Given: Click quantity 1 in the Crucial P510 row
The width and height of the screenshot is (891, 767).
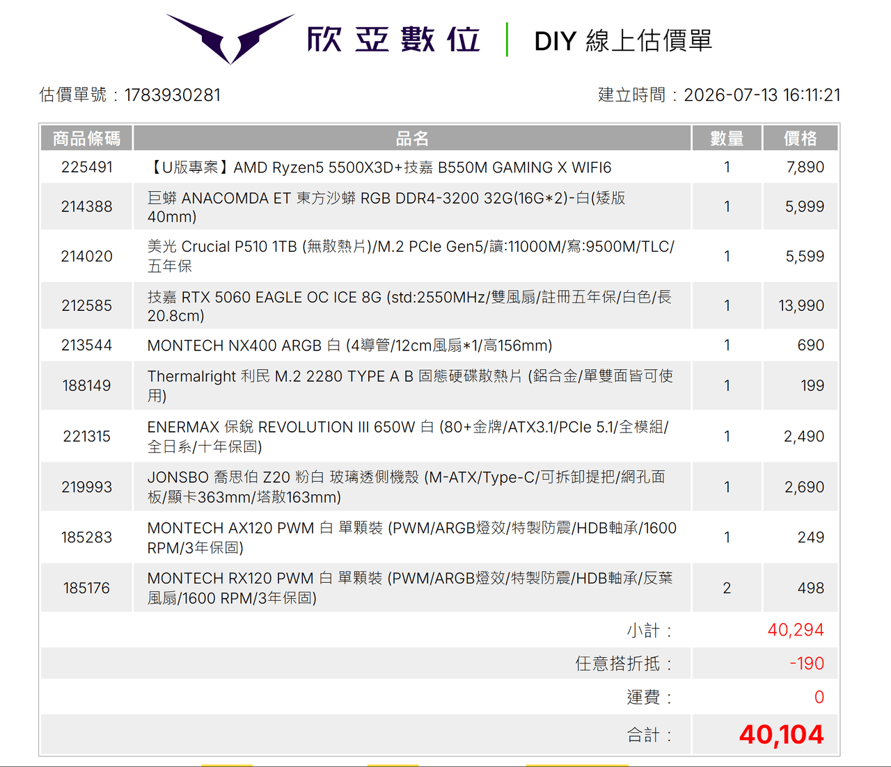Looking at the screenshot, I should [727, 257].
